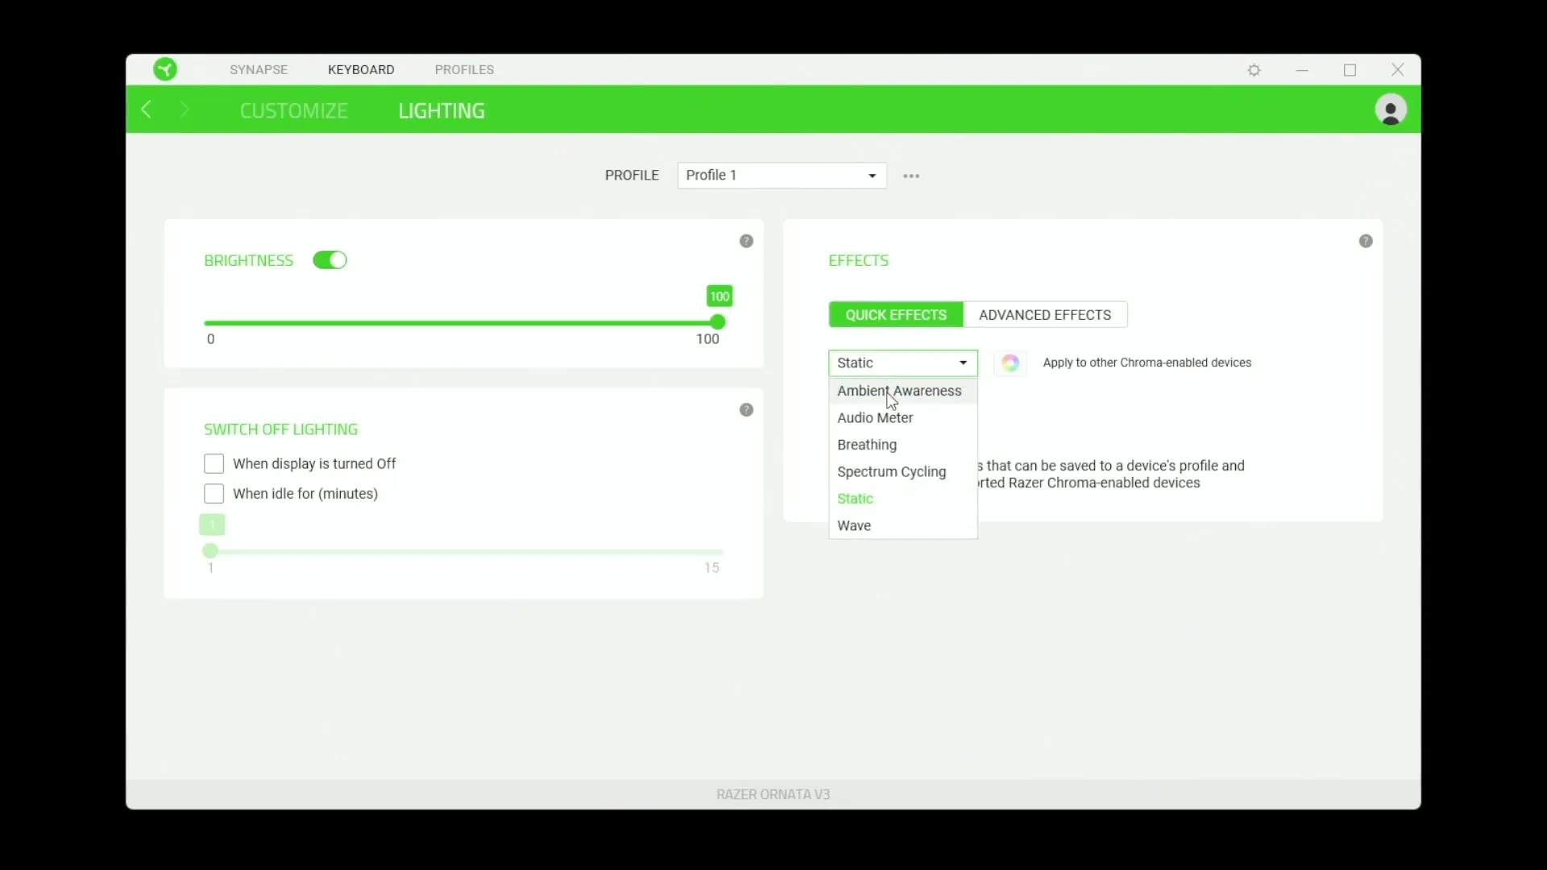Select Audio Meter effect
Image resolution: width=1547 pixels, height=870 pixels.
click(903, 418)
